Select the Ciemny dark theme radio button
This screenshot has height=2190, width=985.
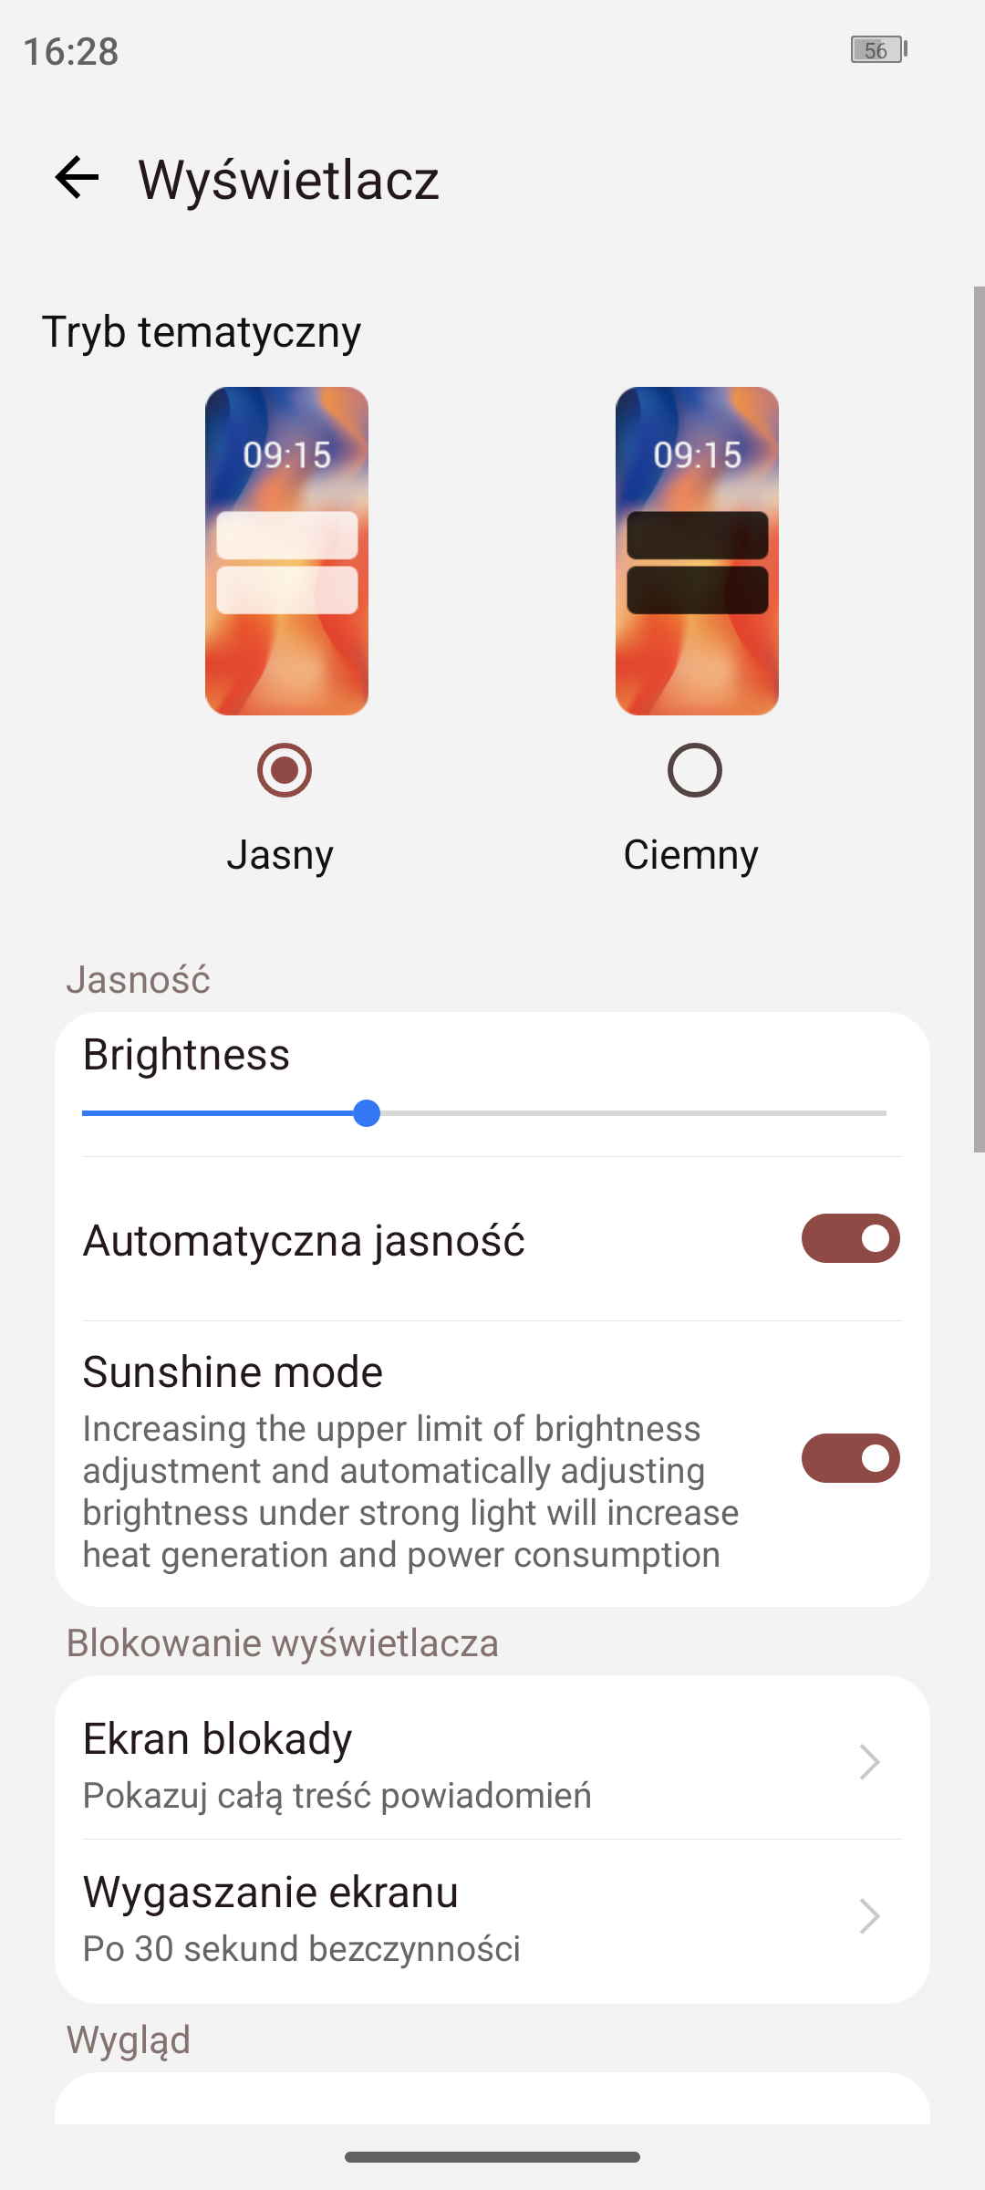[x=694, y=770]
